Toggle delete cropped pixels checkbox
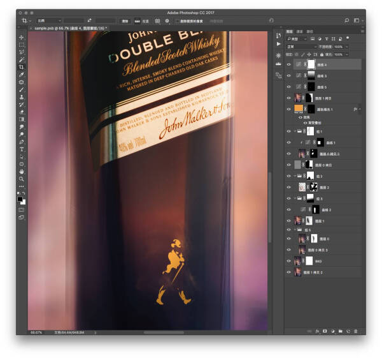This screenshot has height=358, width=382. click(178, 21)
